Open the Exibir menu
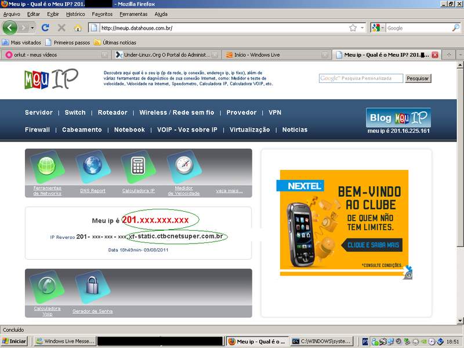 tap(53, 14)
